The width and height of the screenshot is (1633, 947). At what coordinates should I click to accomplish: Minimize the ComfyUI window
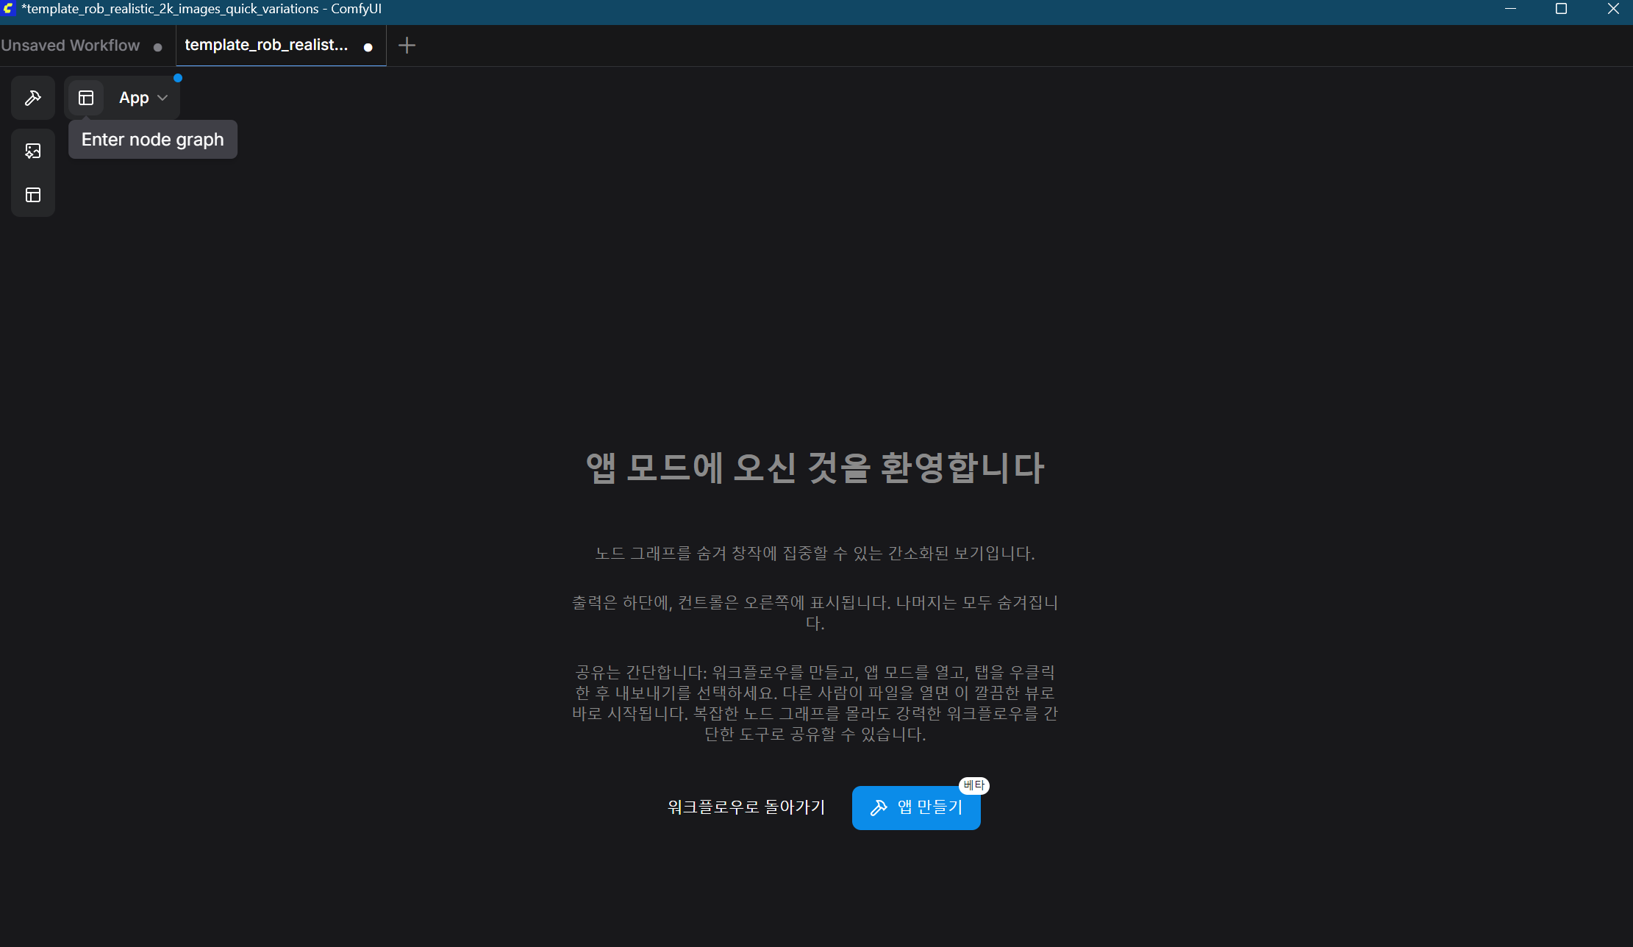tap(1510, 9)
